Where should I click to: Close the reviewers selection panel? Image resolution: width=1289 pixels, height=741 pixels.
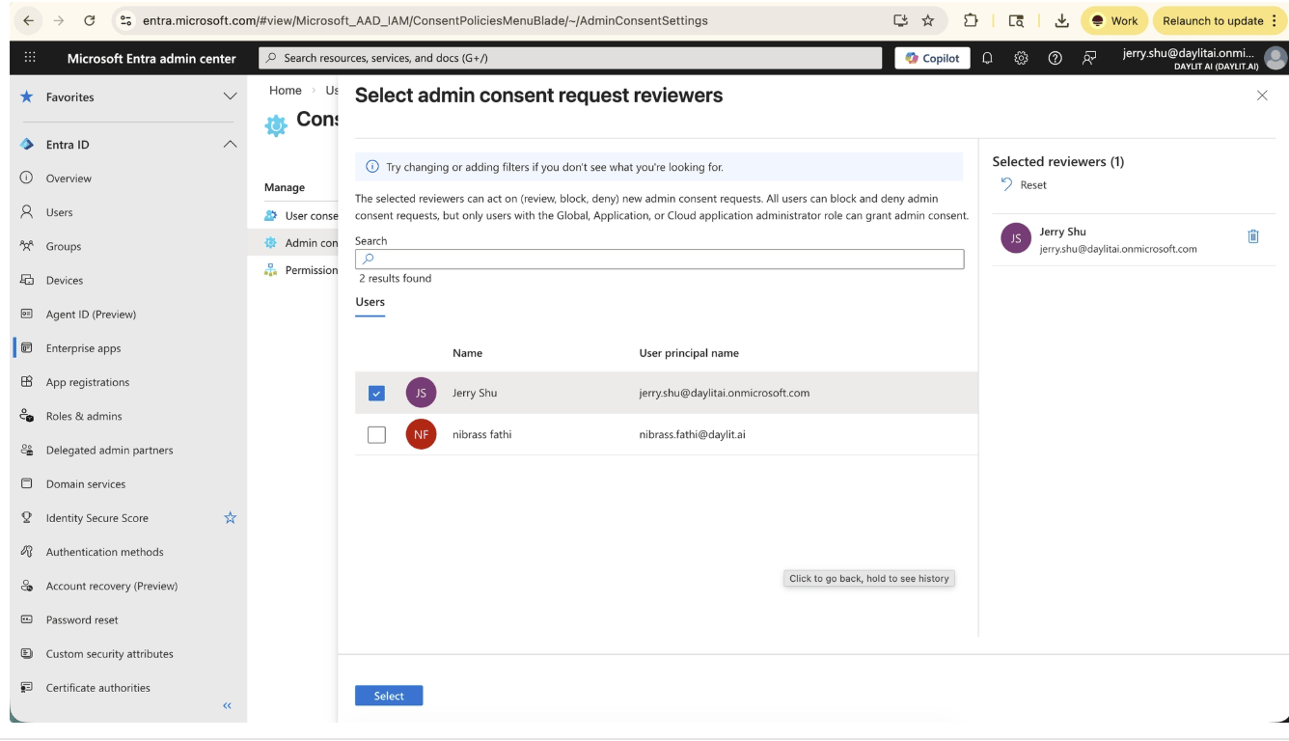click(x=1262, y=96)
